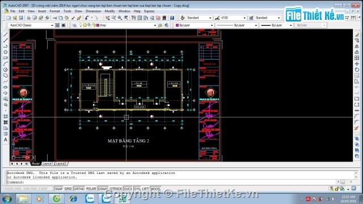Click the Plot printer icon
Screen dimensions: 363x204
coord(28,18)
